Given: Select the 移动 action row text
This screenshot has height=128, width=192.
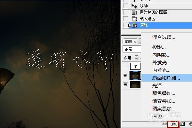Looking at the screenshot, I should tap(144, 6).
